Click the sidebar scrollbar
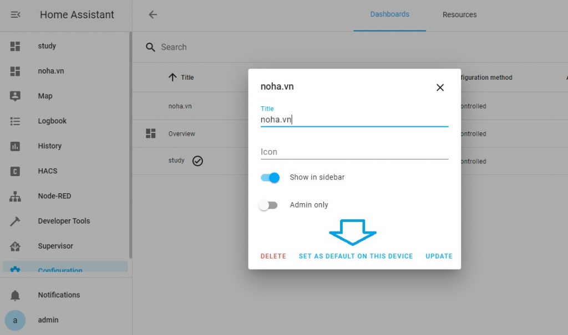 click(130, 145)
